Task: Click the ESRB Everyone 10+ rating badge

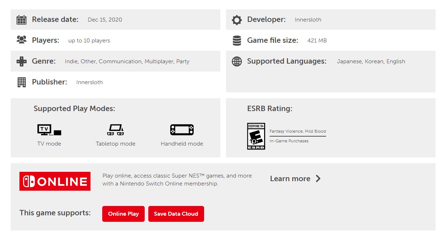Action: coord(256,136)
